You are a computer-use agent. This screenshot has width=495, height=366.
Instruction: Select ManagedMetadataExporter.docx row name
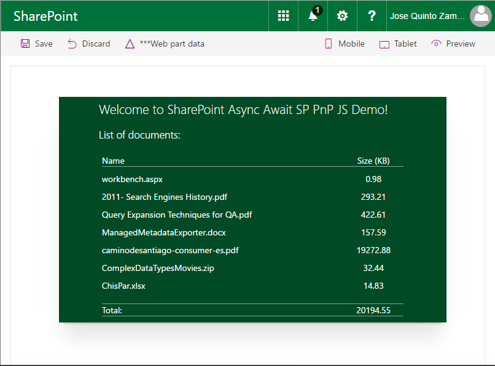[164, 232]
